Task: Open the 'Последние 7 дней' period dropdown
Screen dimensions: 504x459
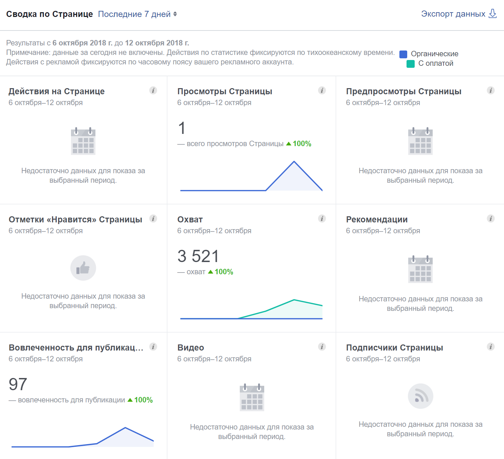Action: click(137, 14)
